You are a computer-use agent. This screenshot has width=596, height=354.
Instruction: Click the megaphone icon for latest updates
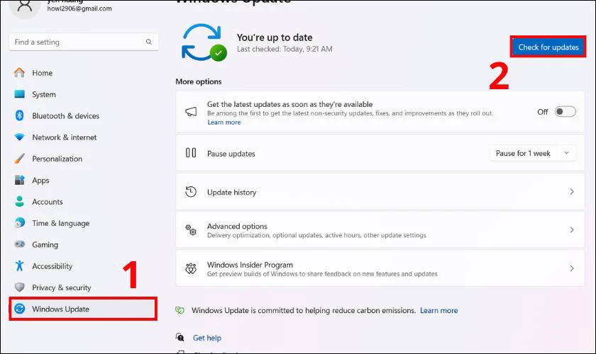[191, 112]
